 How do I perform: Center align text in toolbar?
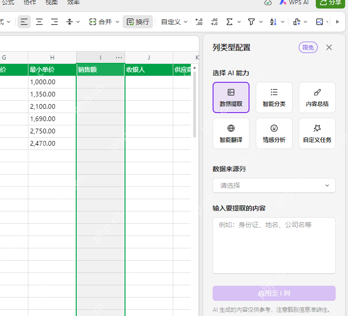tap(39, 22)
